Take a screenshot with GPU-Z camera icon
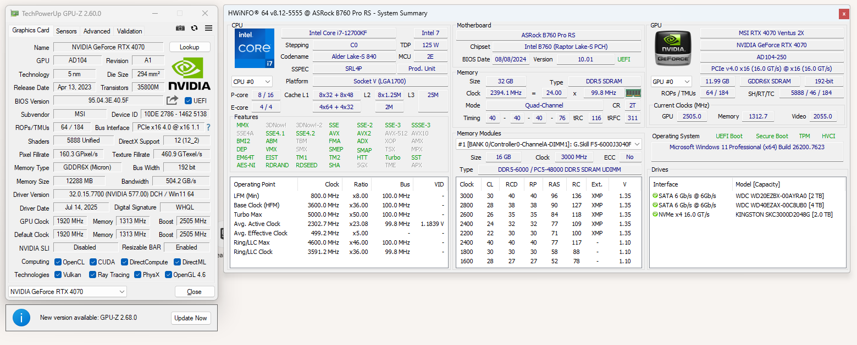The width and height of the screenshot is (857, 345). pyautogui.click(x=180, y=29)
